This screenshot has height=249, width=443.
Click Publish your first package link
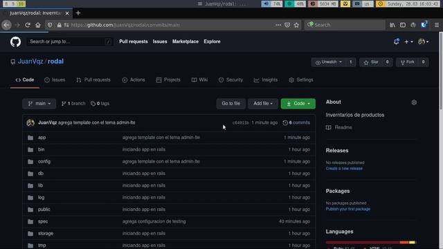coord(347,209)
